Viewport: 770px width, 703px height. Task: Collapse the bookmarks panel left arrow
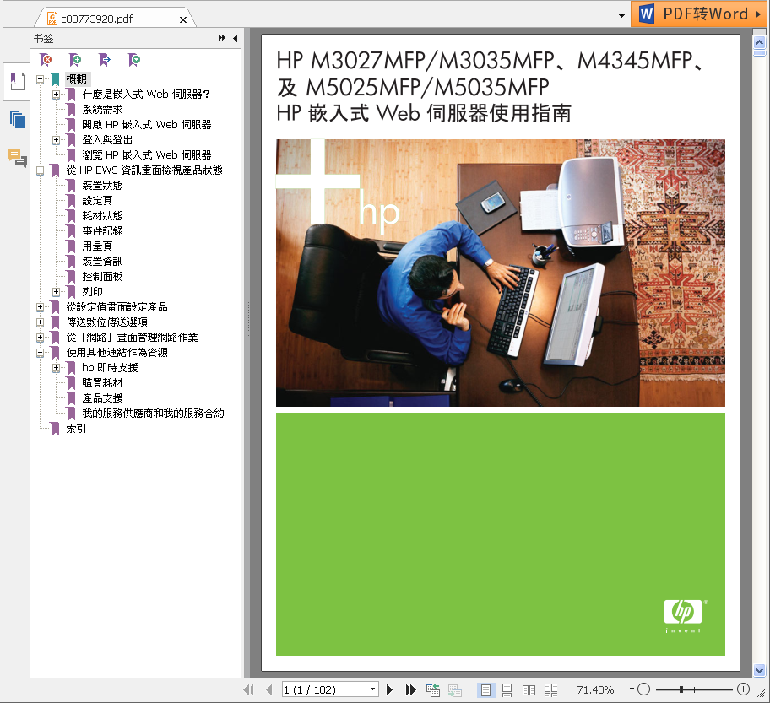(x=236, y=38)
